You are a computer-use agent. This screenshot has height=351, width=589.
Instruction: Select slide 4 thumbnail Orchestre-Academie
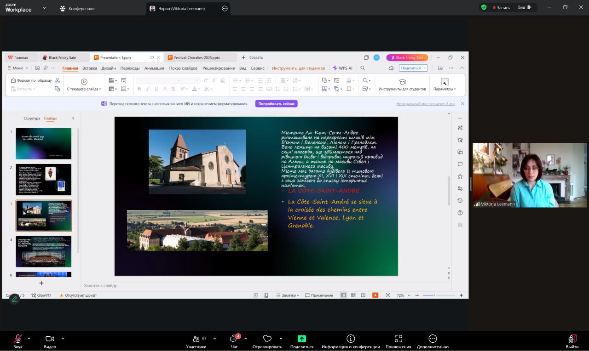tap(44, 251)
